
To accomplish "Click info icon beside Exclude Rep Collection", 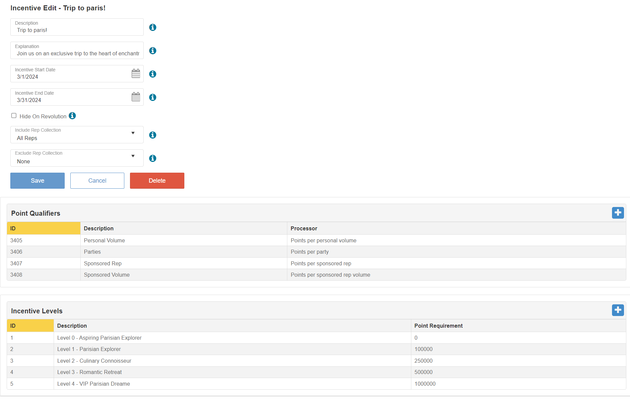I will pyautogui.click(x=153, y=158).
